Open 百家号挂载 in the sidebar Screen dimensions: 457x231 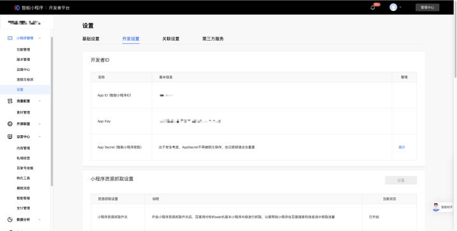coord(25,168)
